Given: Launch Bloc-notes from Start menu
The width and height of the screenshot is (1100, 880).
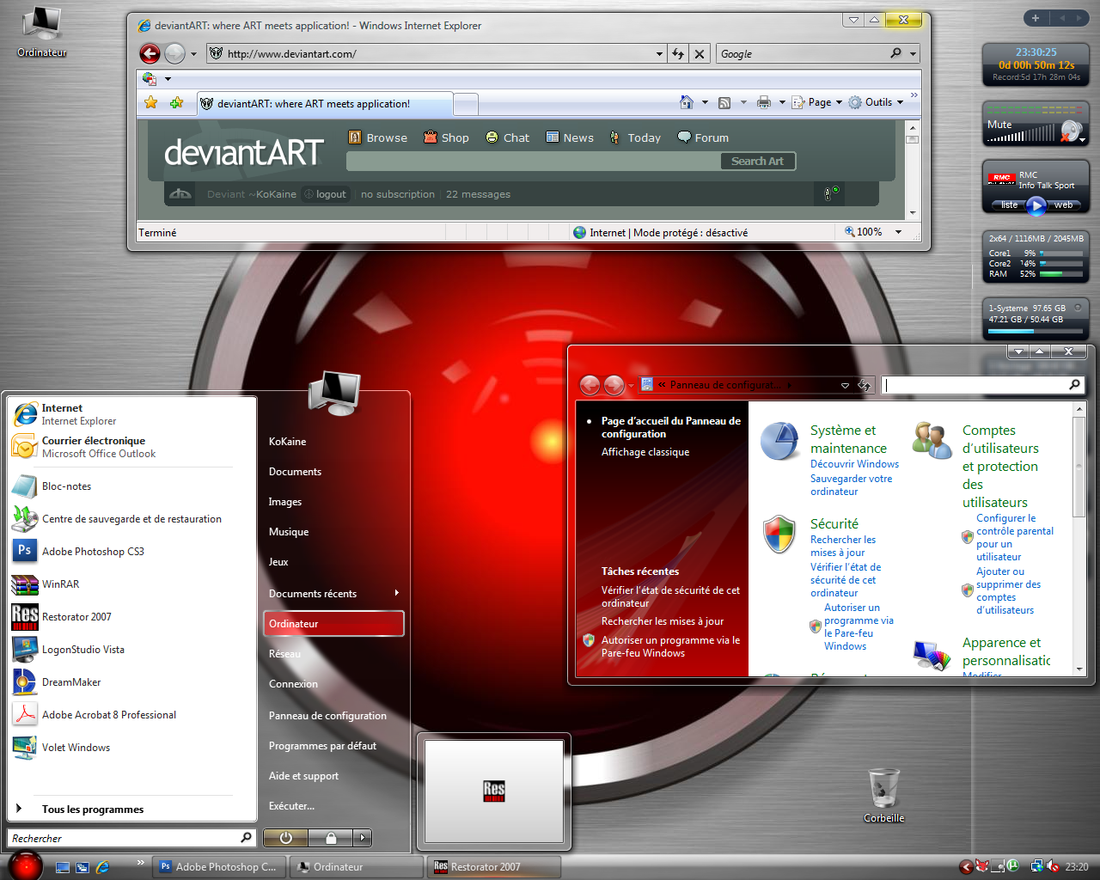Looking at the screenshot, I should click(x=132, y=486).
